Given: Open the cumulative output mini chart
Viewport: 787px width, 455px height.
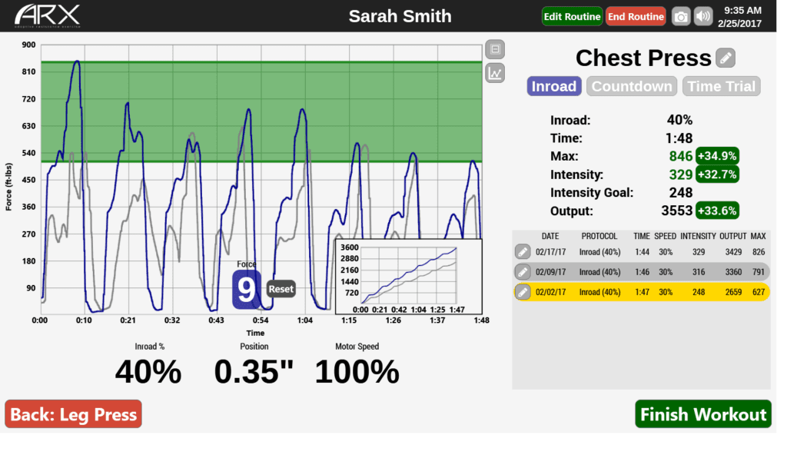Looking at the screenshot, I should click(x=409, y=277).
